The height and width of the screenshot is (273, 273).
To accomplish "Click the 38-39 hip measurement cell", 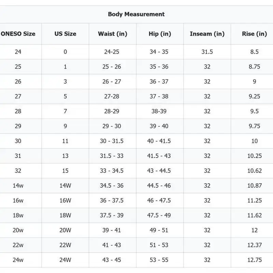I will coord(159,111).
